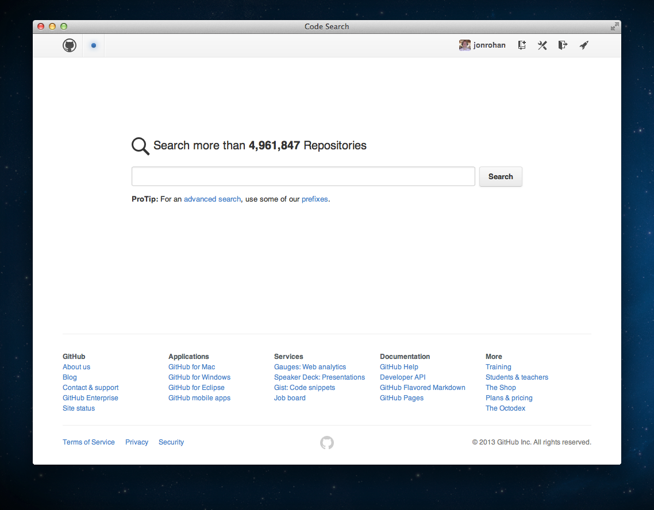Follow the prefixes link in the ProTip
The image size is (654, 510).
[314, 199]
